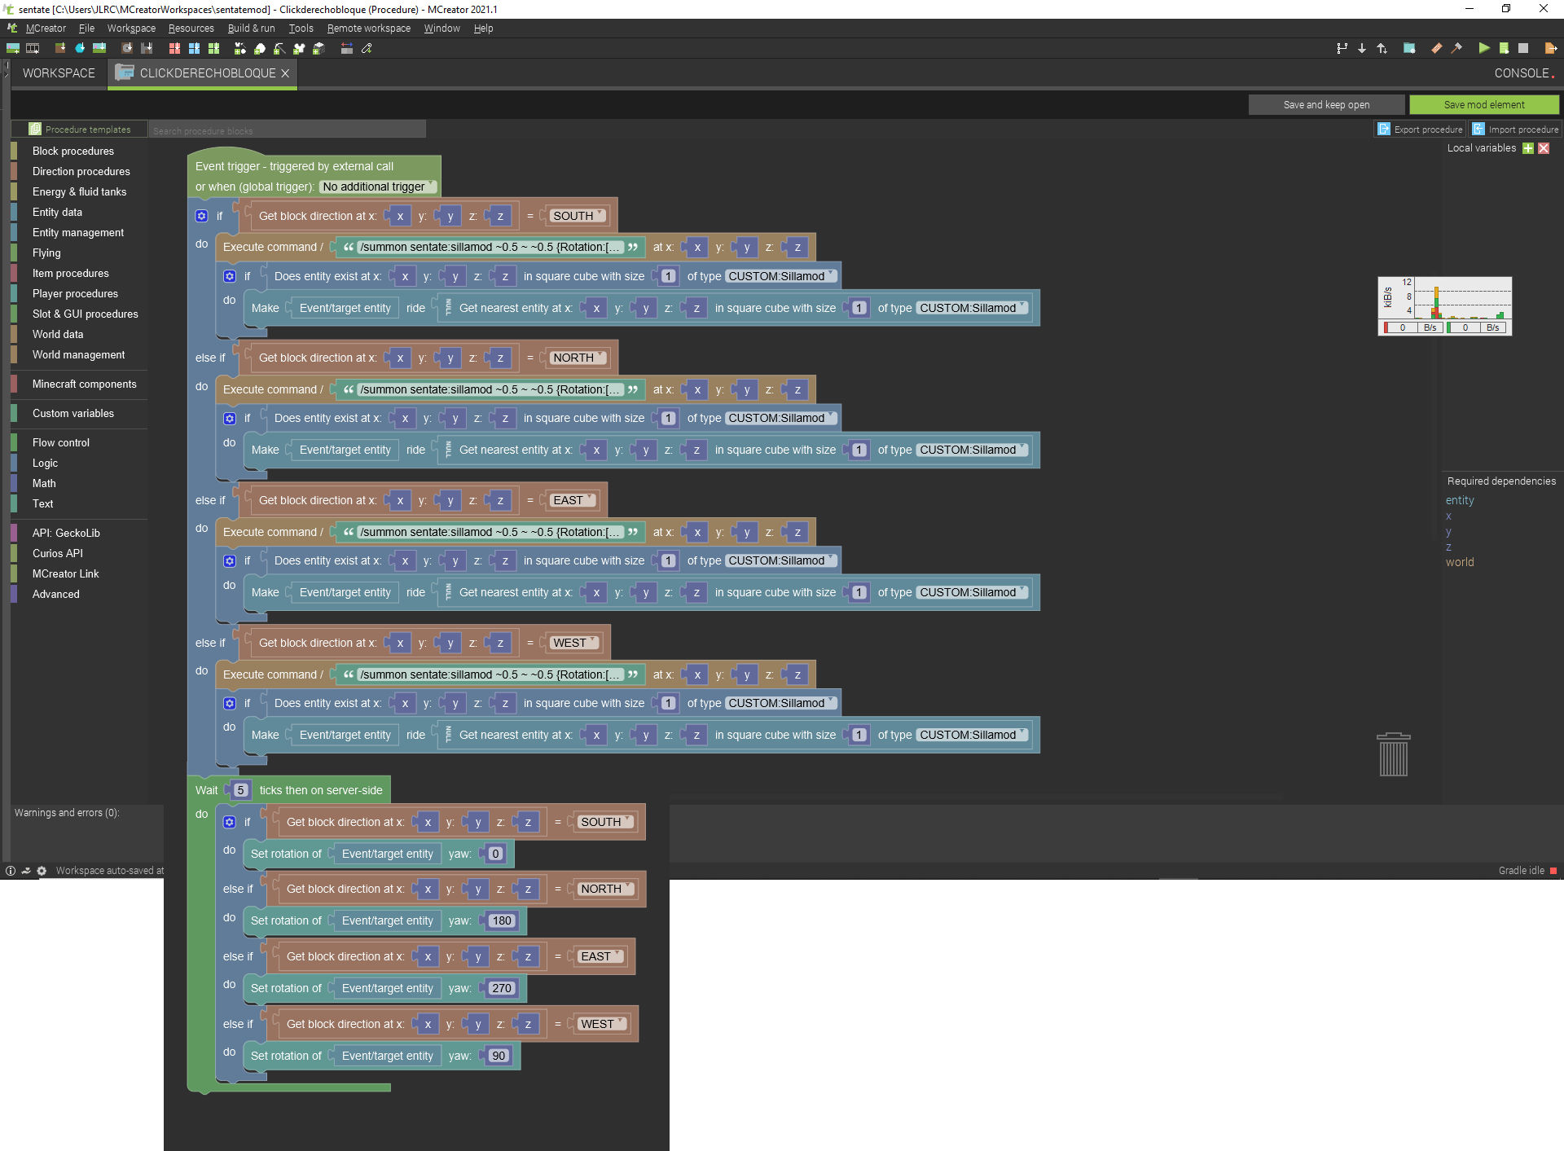Select the Flow control category color bar

[x=15, y=442]
